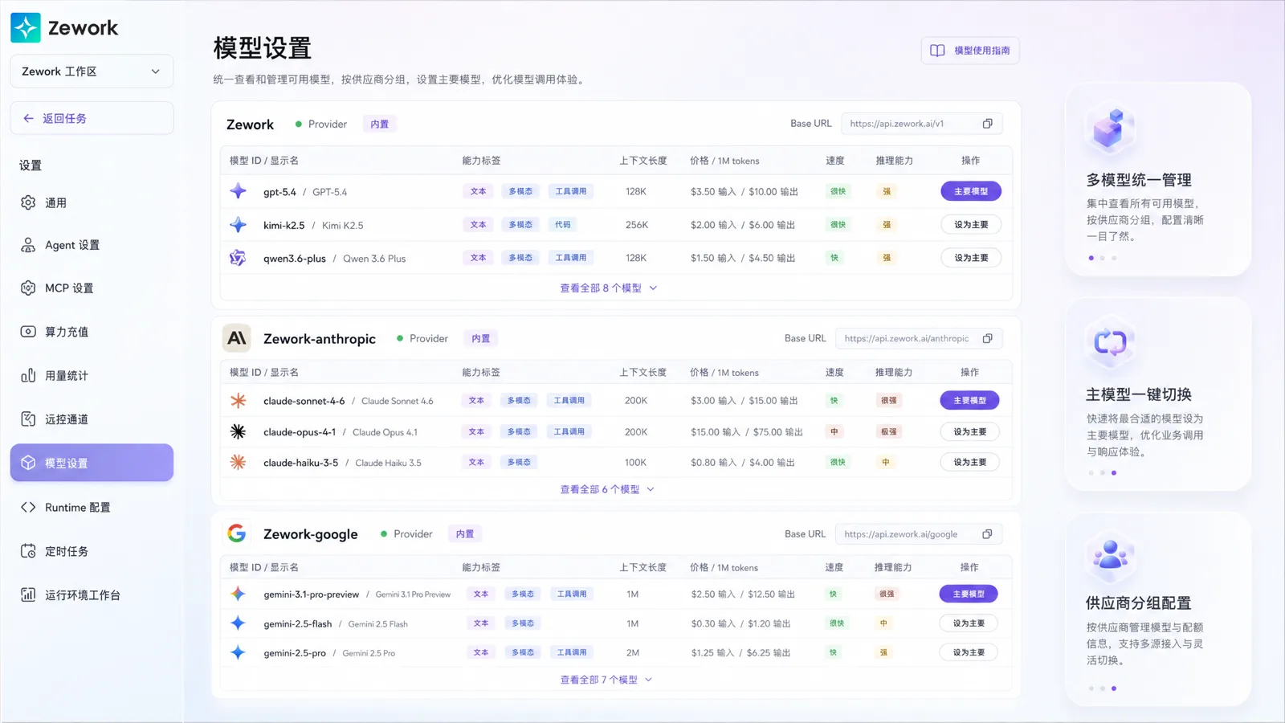This screenshot has width=1285, height=723.
Task: Click 主要模型 button for gemini-3.1-pro-preview
Action: click(x=969, y=594)
